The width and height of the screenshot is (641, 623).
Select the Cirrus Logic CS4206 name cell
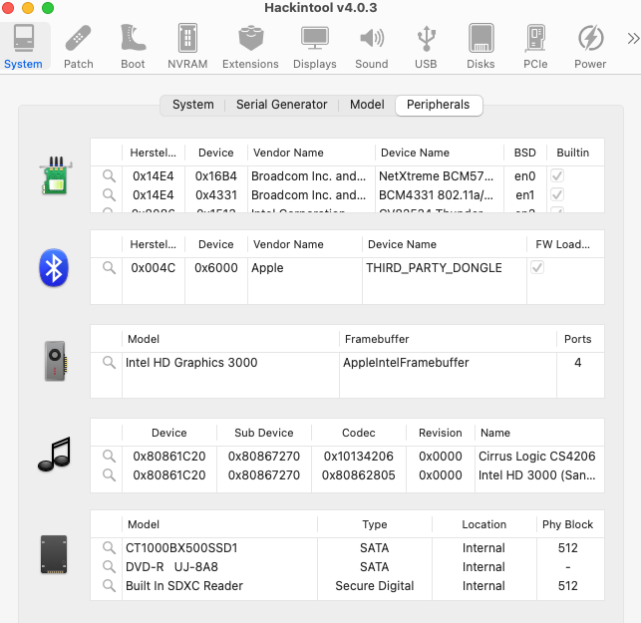coord(537,456)
